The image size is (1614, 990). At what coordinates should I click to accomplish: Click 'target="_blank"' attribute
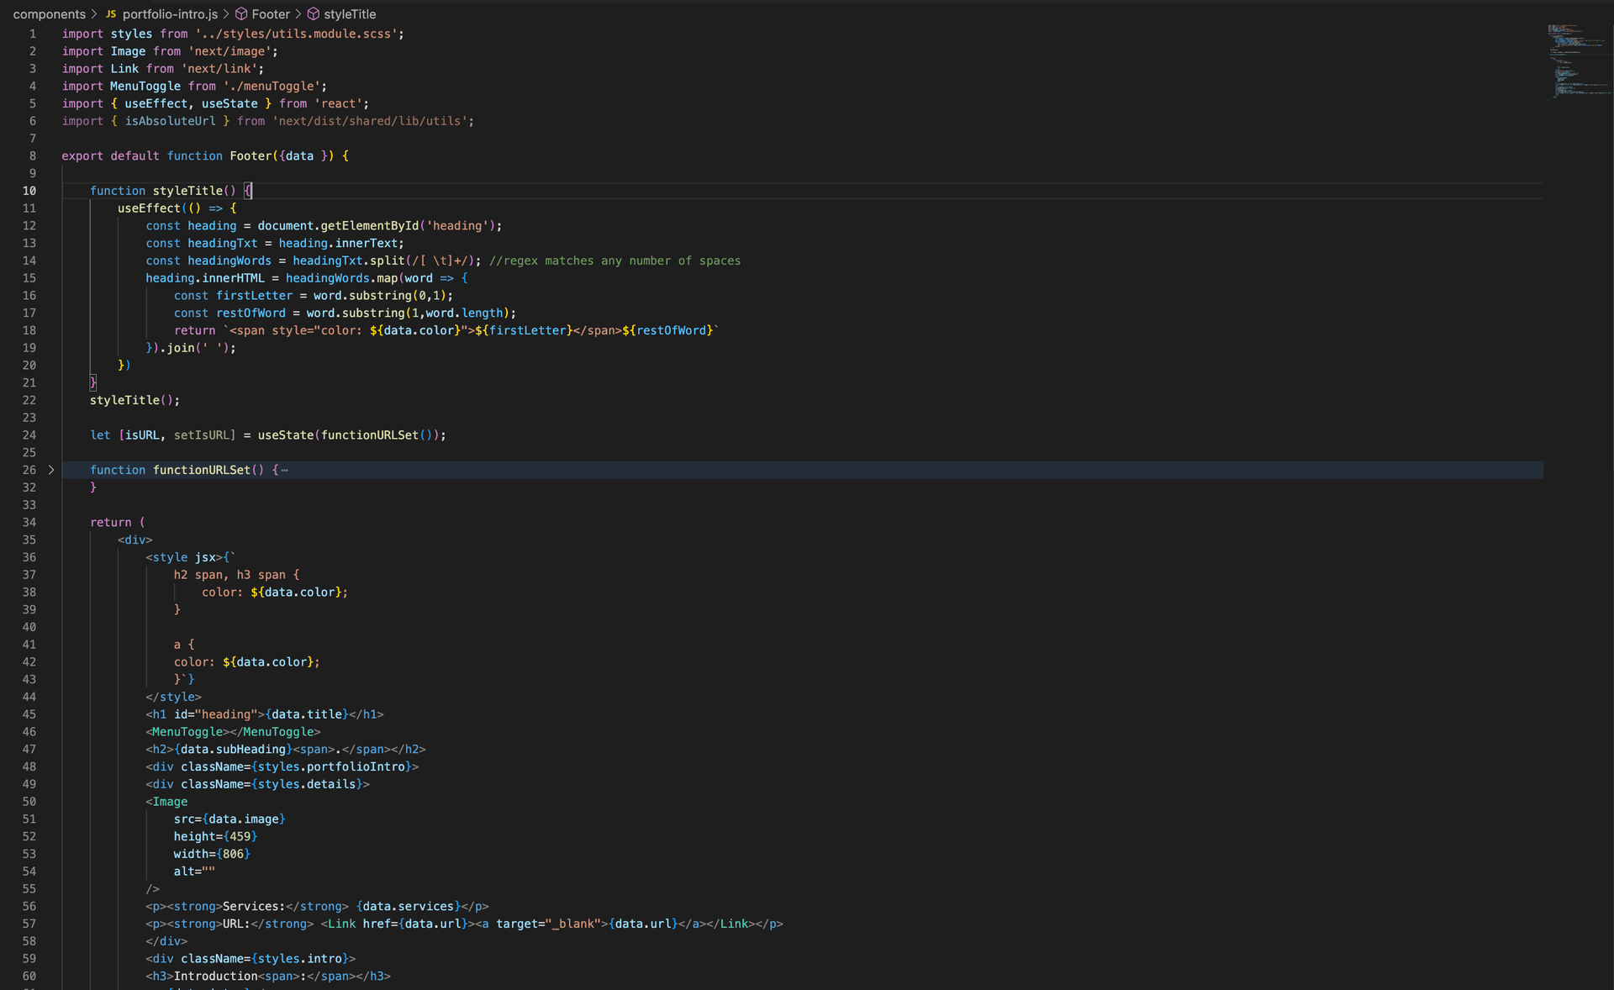click(548, 924)
